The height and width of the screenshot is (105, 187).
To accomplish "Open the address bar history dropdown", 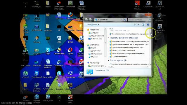I will [x=122, y=20].
